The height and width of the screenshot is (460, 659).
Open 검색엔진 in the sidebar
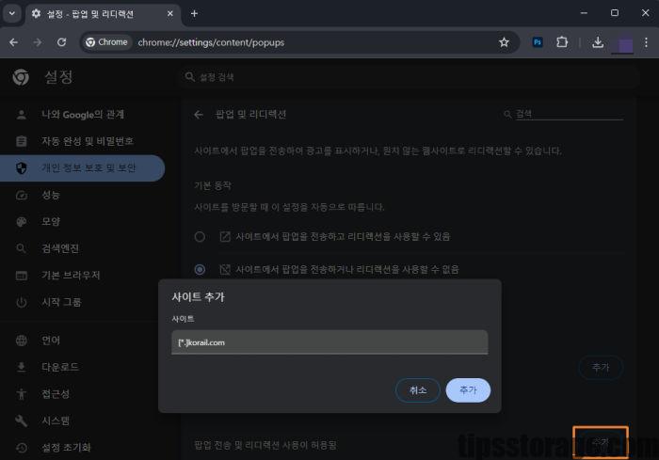(x=83, y=248)
